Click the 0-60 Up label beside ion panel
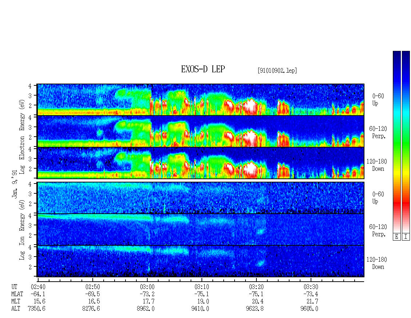This screenshot has width=411, height=318. 378,197
